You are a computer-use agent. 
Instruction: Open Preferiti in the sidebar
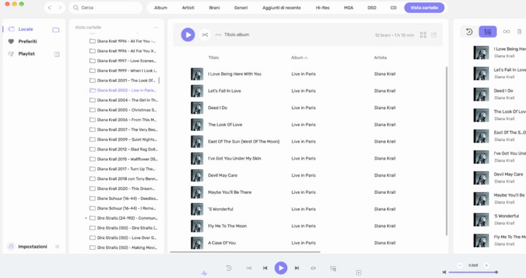[28, 41]
